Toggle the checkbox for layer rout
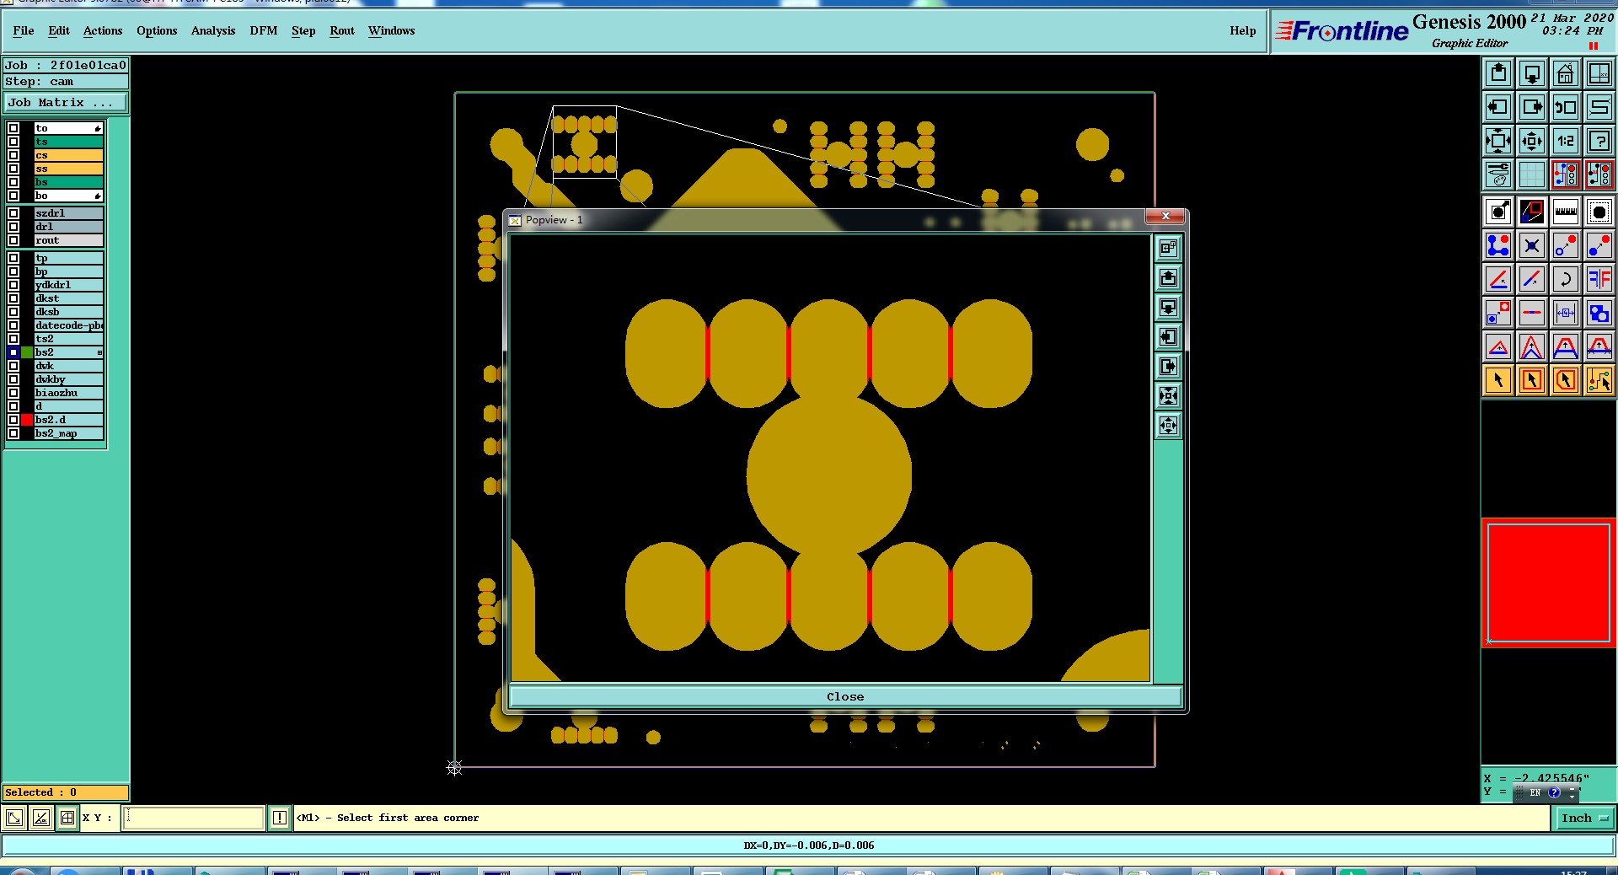 [x=13, y=240]
